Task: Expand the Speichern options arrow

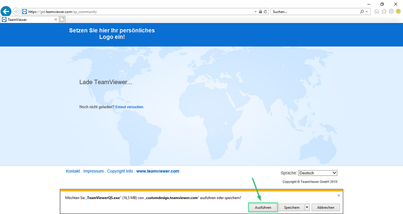Action: point(307,207)
